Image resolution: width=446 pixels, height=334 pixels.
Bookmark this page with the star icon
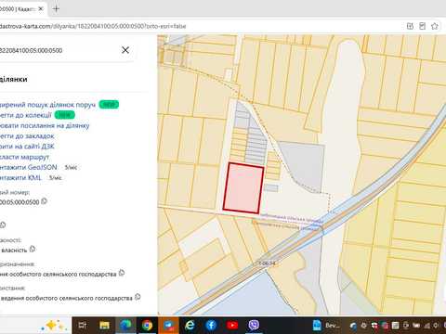(435, 26)
